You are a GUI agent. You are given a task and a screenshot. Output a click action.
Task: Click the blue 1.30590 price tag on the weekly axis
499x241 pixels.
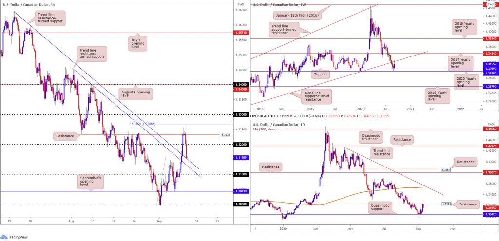tap(490, 68)
